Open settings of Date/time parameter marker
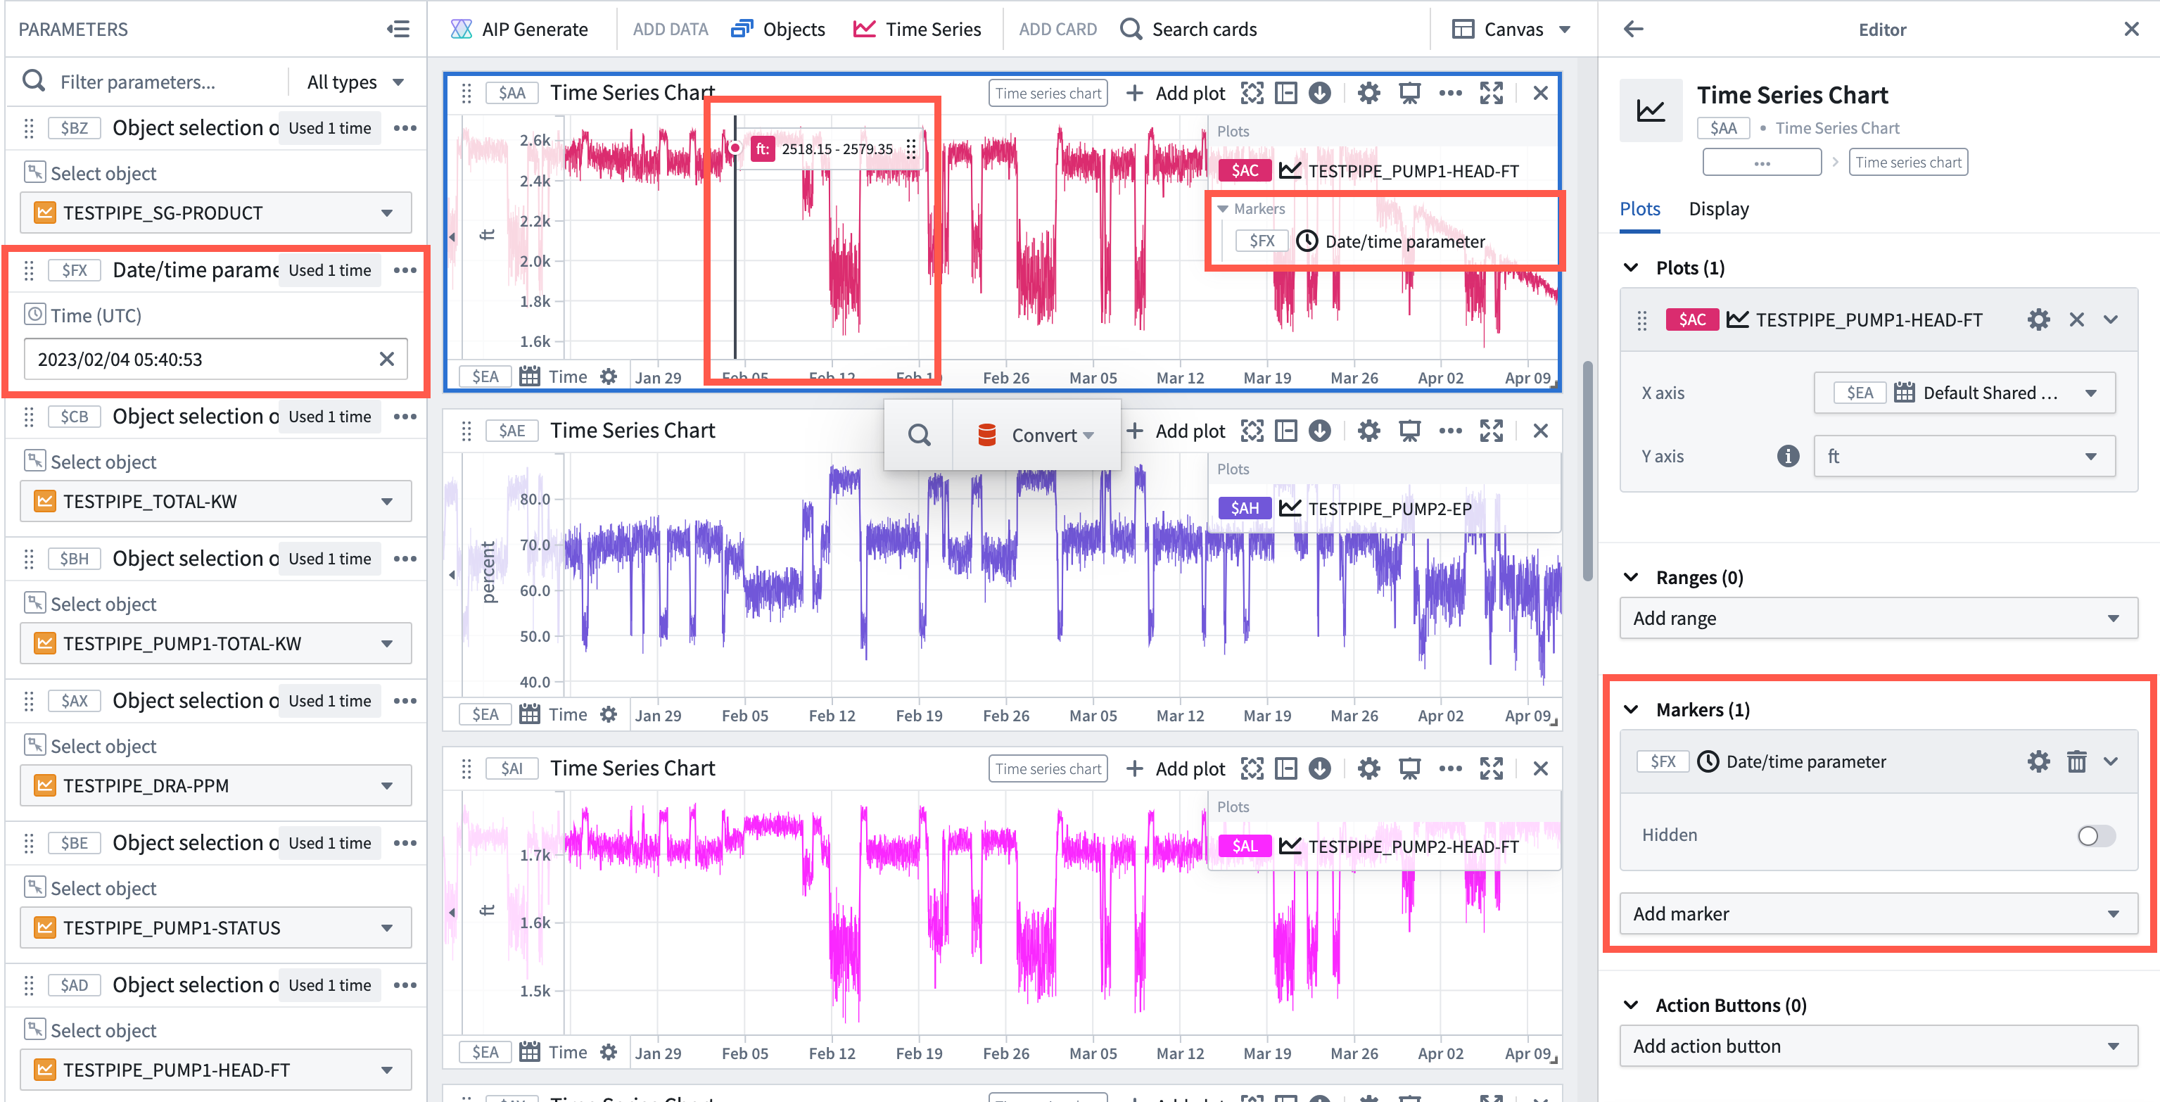Screen dimensions: 2160x1102 (x=2038, y=761)
